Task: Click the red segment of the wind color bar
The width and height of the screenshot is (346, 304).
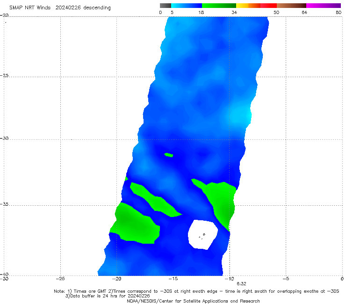Action: click(268, 6)
